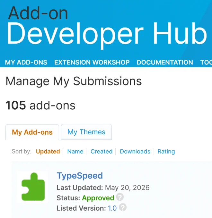The image size is (212, 218).
Task: Open the TypeSpeed add-on title link
Action: coord(80,176)
